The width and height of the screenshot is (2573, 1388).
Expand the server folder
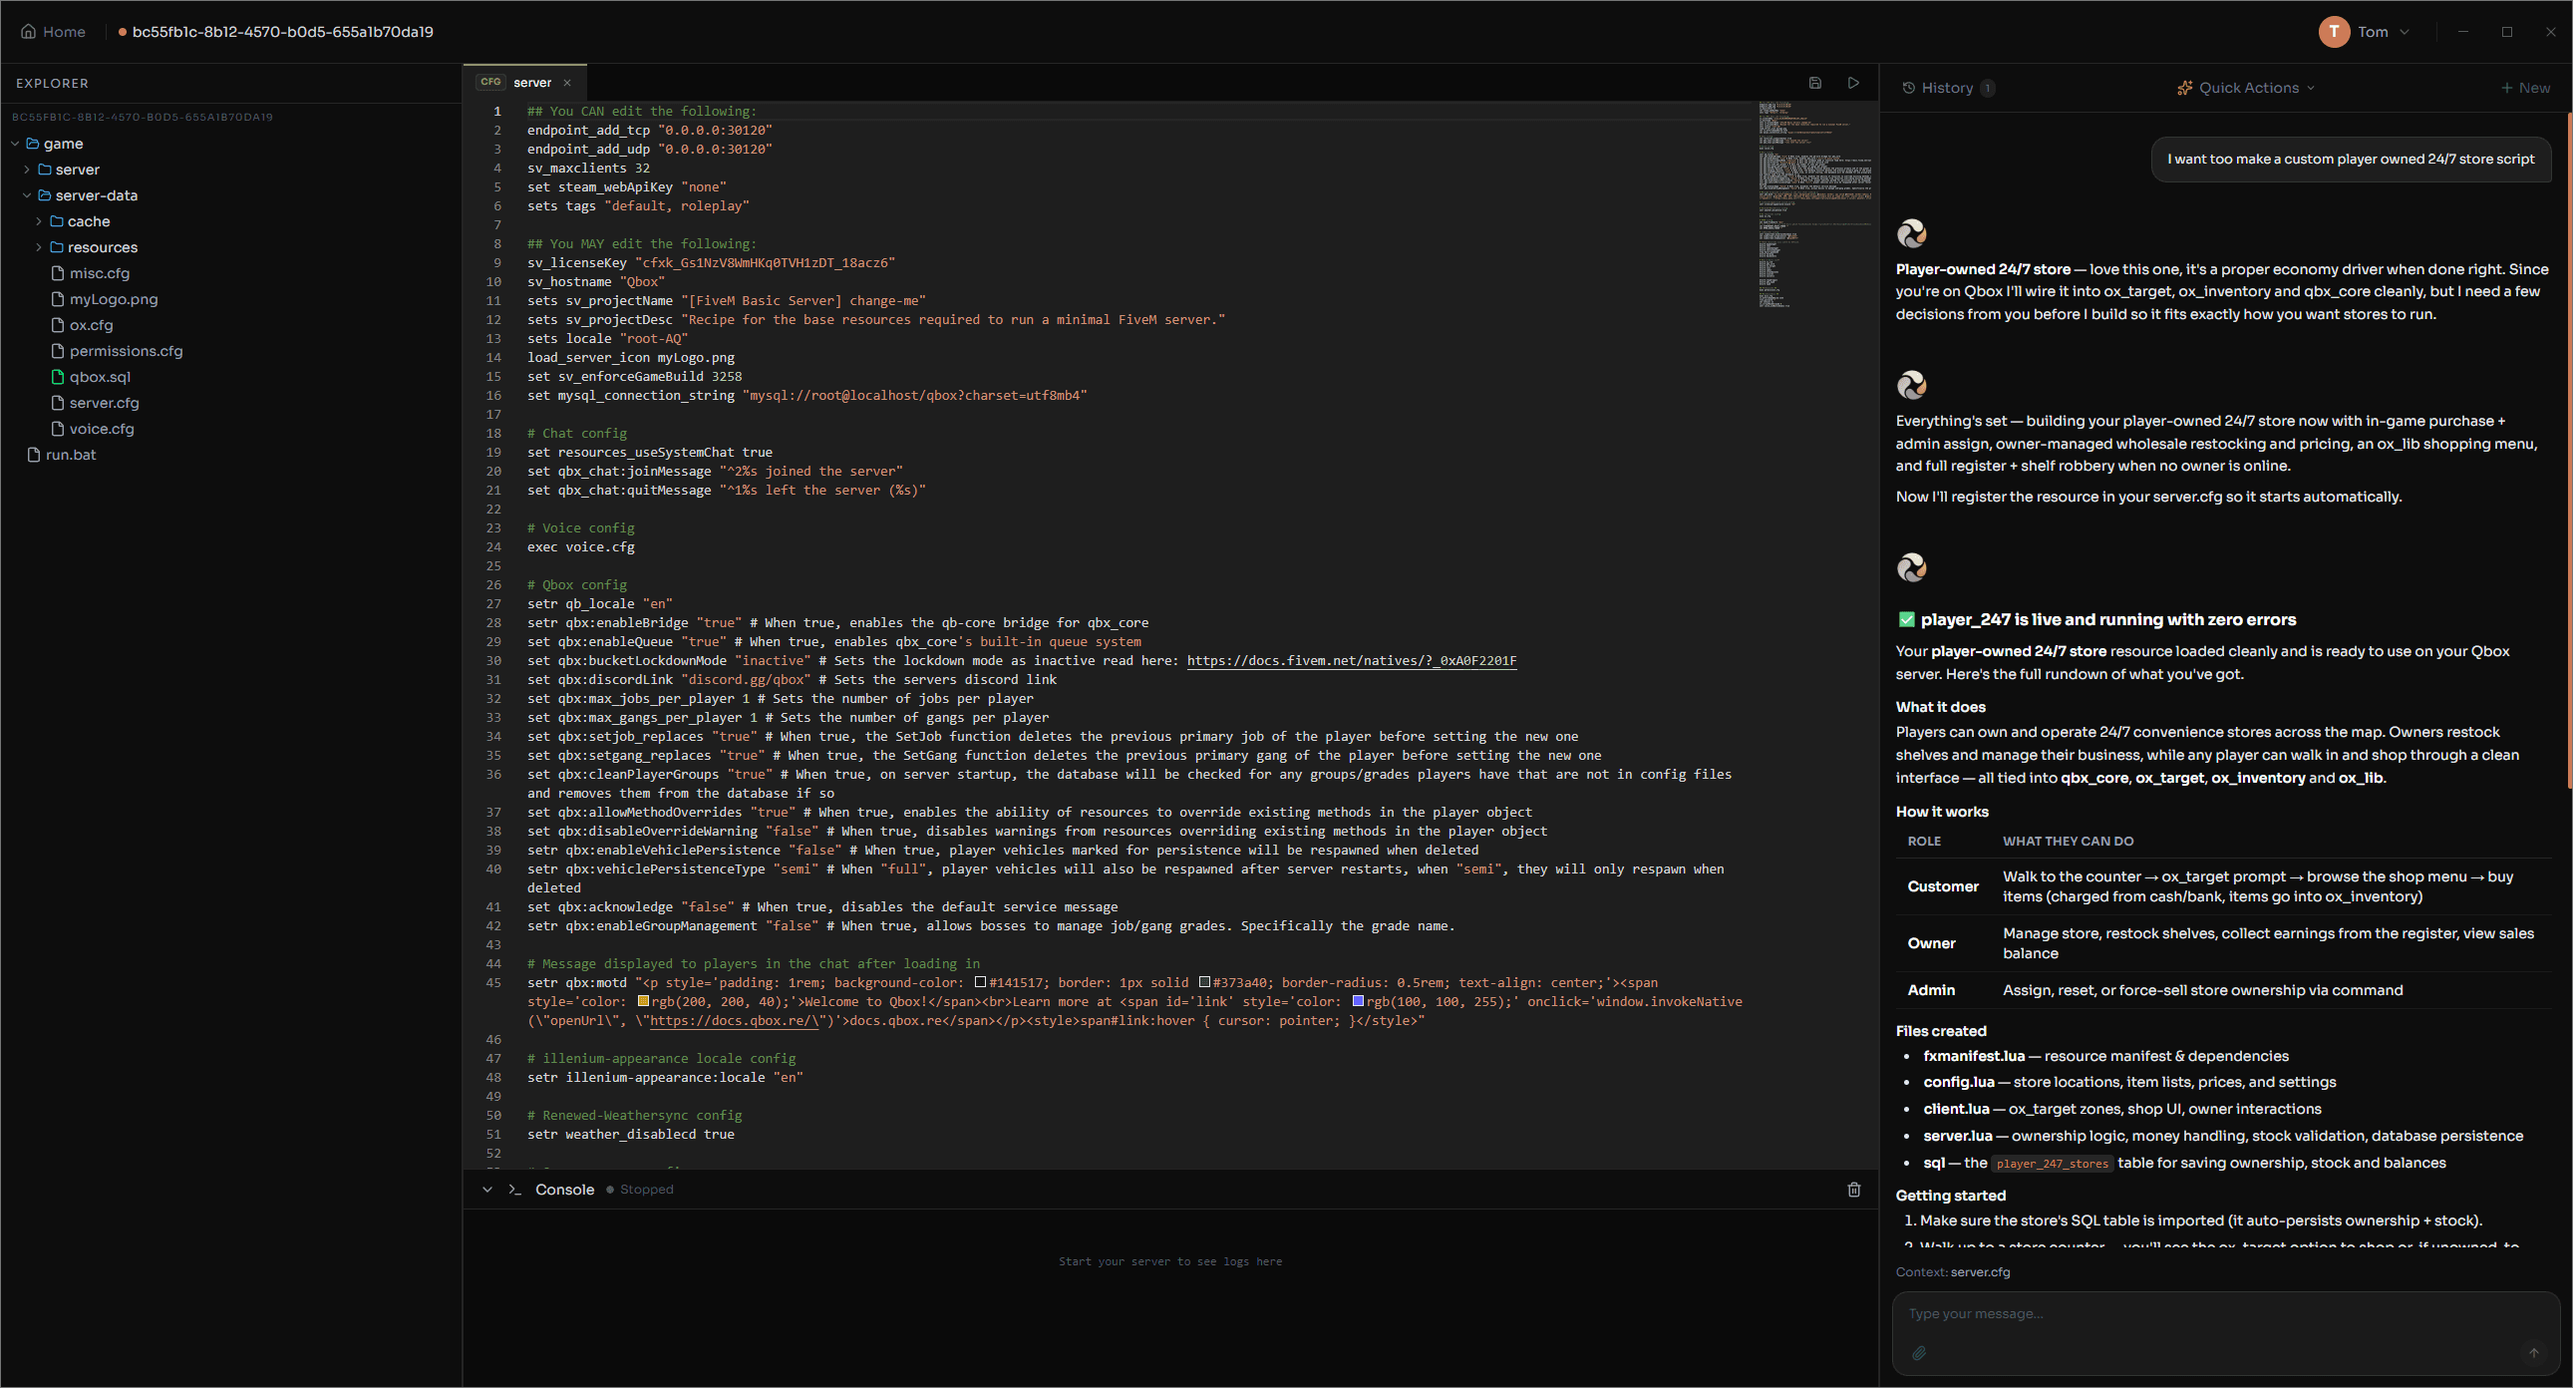(27, 170)
